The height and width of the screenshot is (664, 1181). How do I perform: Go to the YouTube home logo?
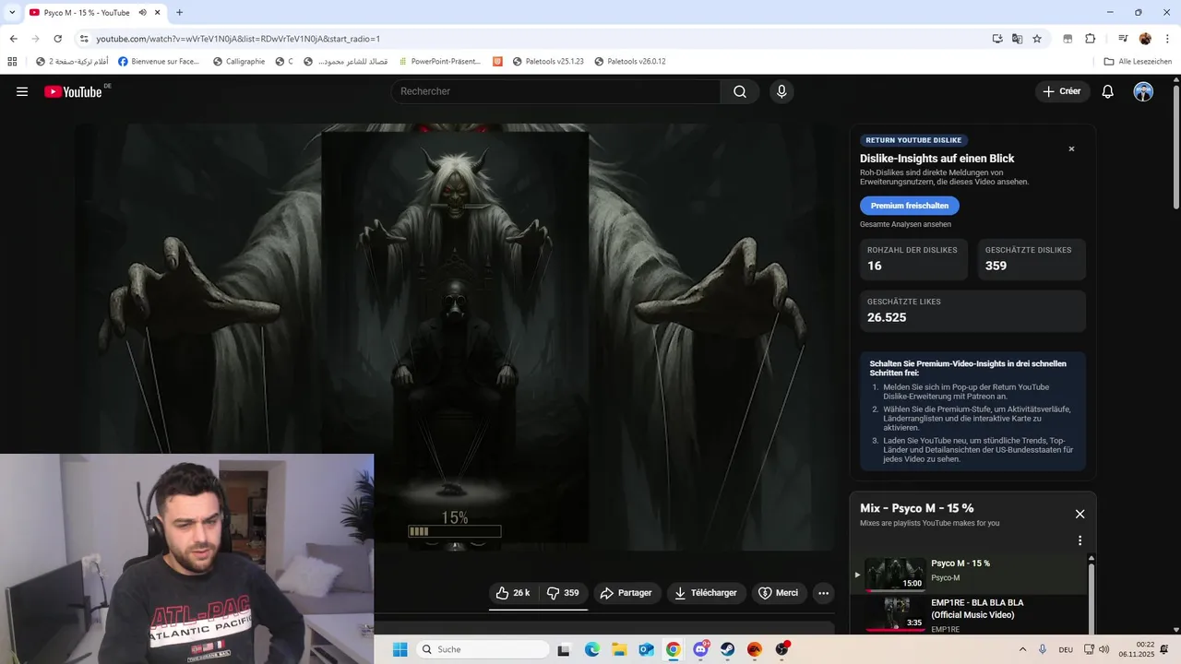pos(73,91)
